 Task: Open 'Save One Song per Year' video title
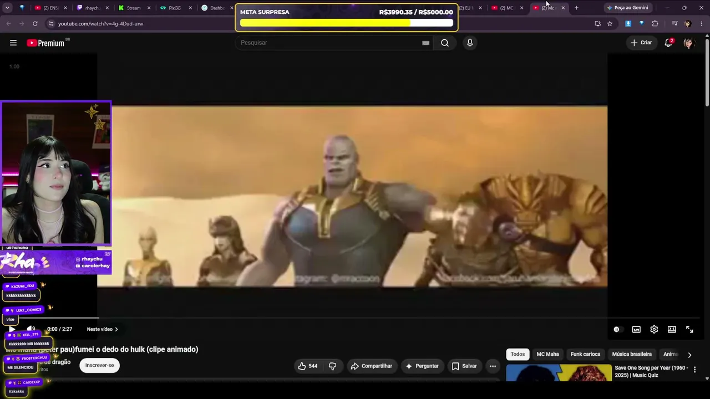pyautogui.click(x=651, y=371)
